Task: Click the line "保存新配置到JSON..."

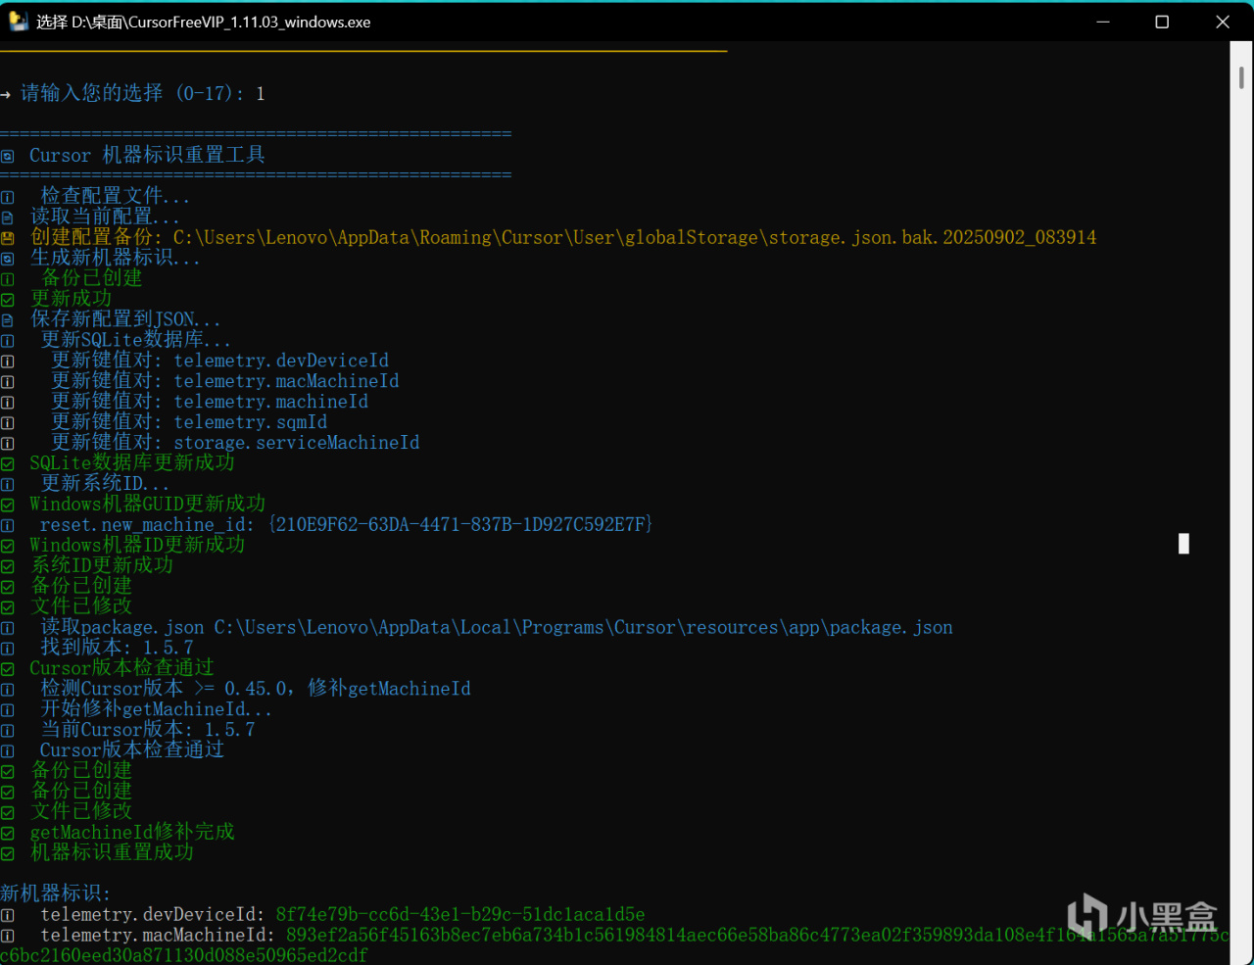Action: tap(125, 319)
